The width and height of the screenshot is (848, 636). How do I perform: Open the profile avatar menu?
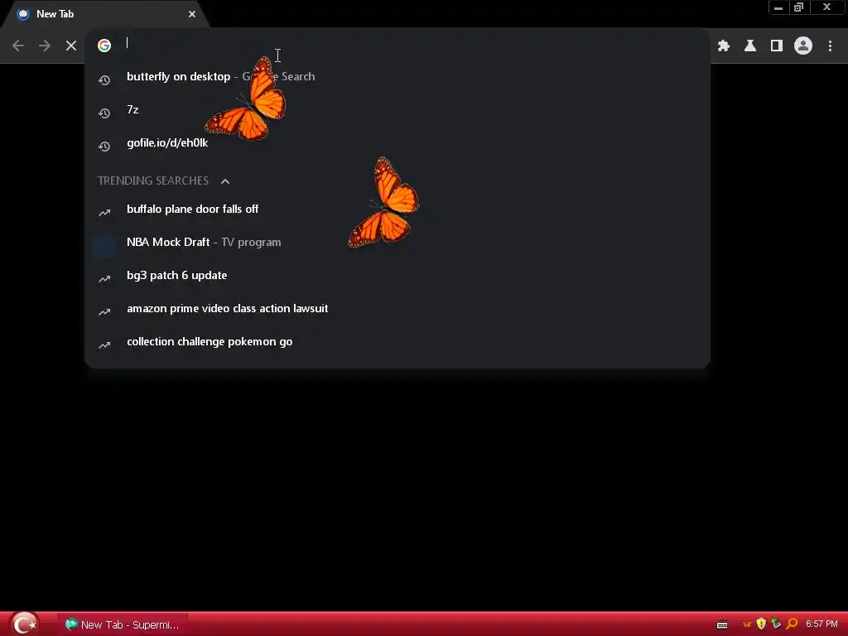point(803,46)
